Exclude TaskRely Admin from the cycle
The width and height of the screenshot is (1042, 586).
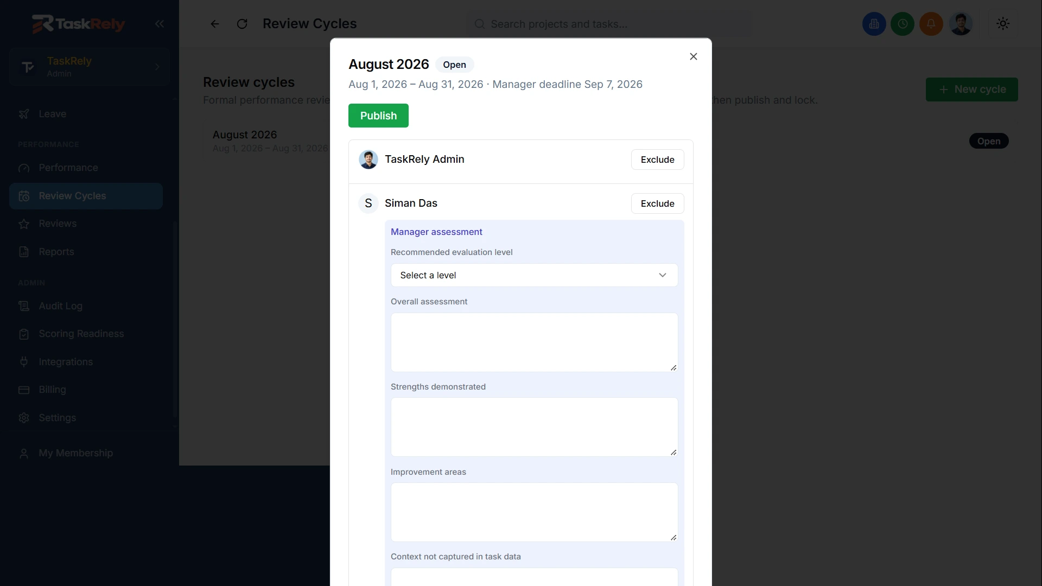pyautogui.click(x=657, y=160)
